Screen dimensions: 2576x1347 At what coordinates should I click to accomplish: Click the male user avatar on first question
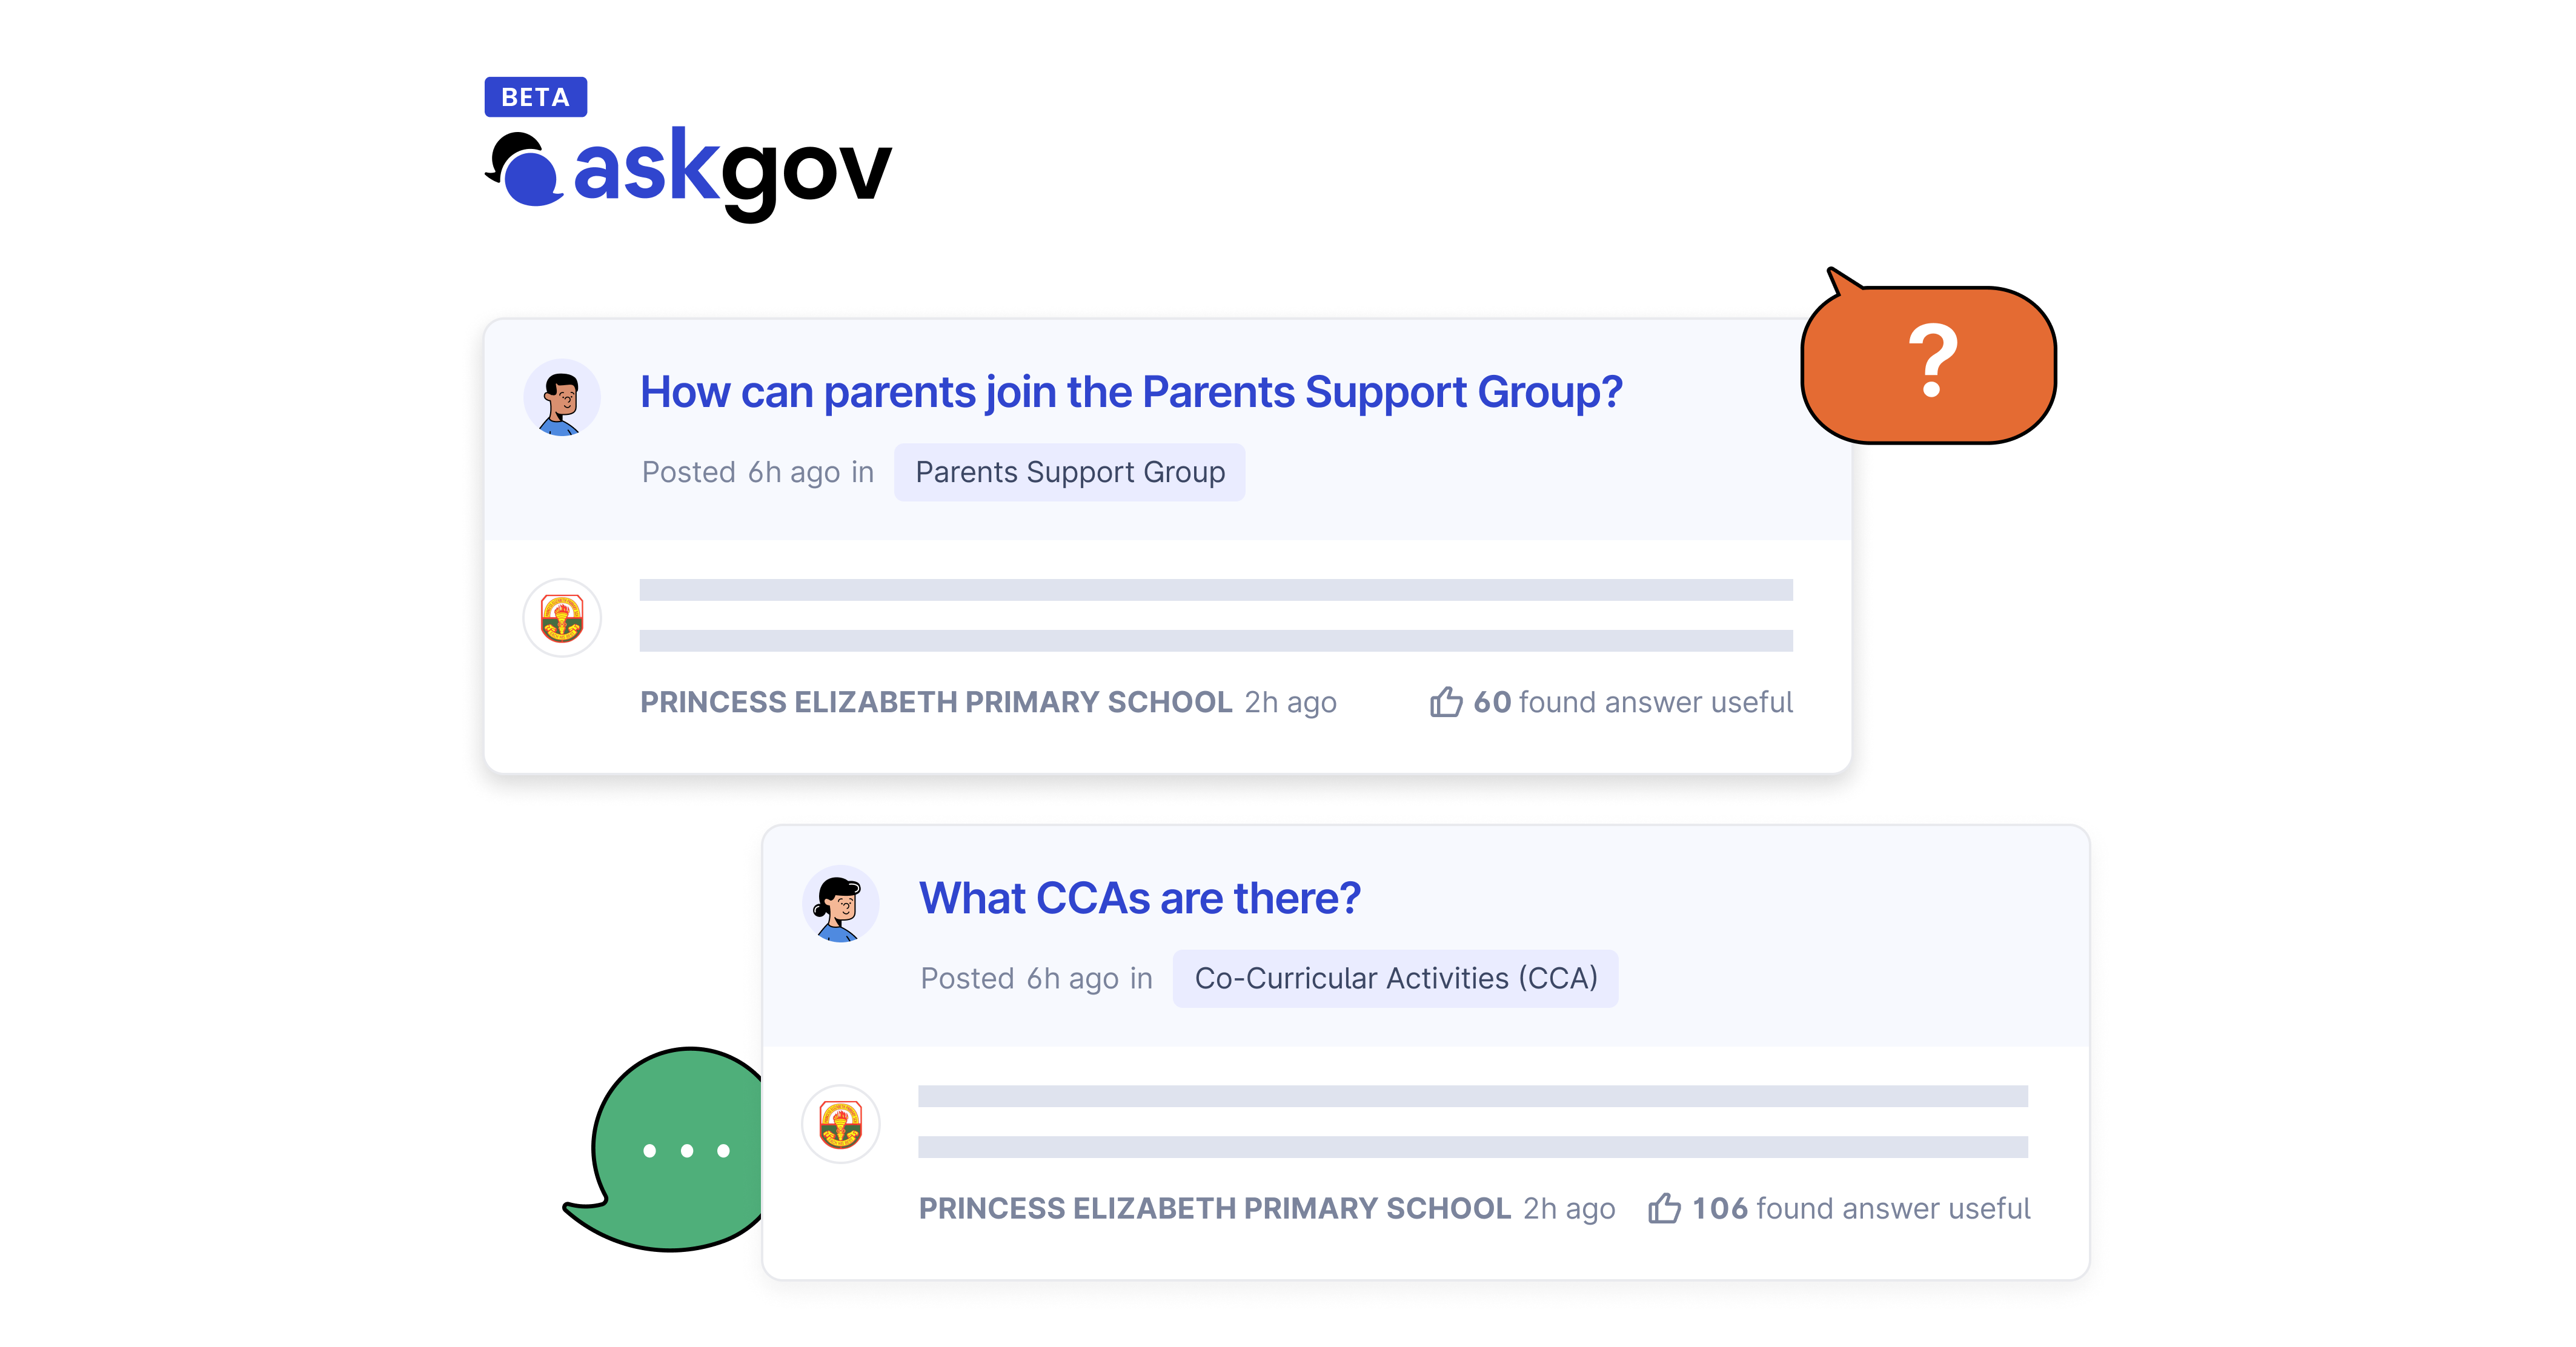pos(562,398)
